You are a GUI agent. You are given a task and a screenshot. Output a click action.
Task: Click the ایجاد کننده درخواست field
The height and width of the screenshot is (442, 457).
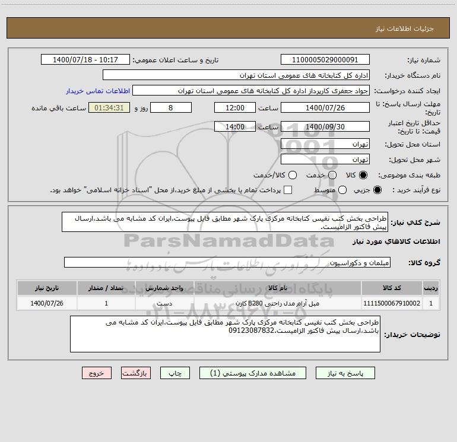point(251,91)
